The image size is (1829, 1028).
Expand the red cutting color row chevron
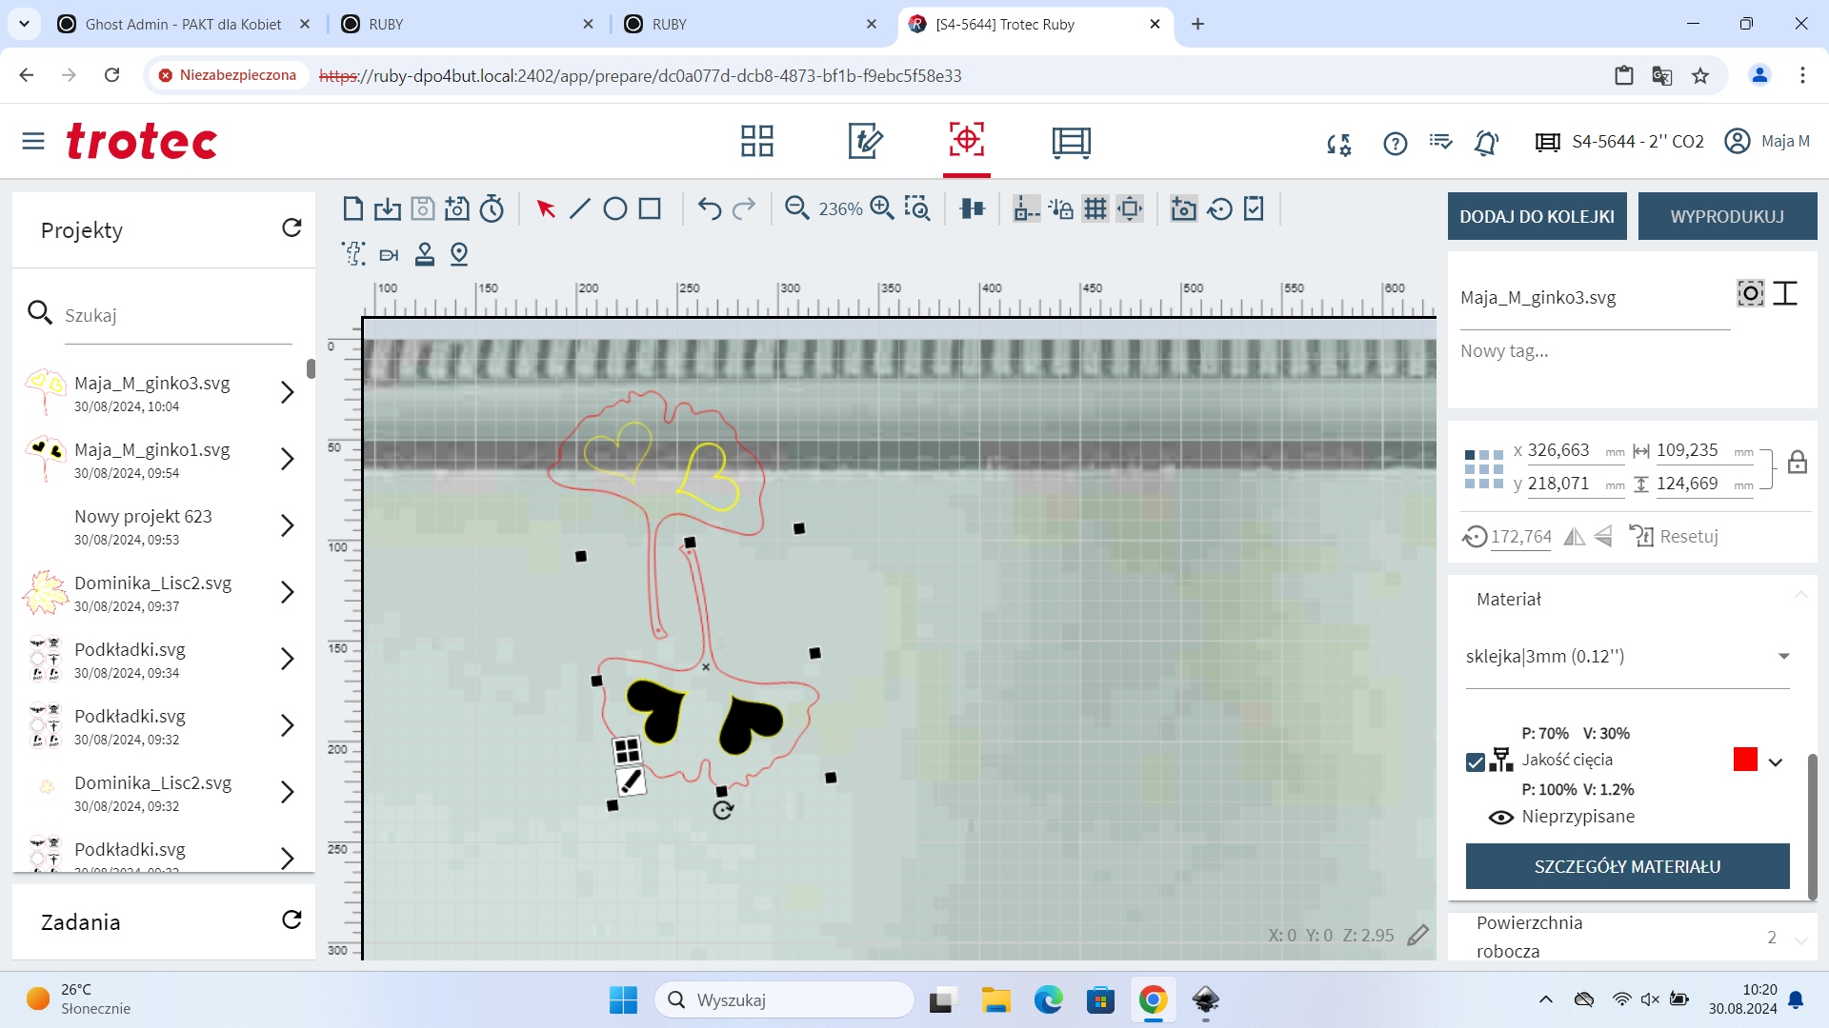tap(1776, 761)
